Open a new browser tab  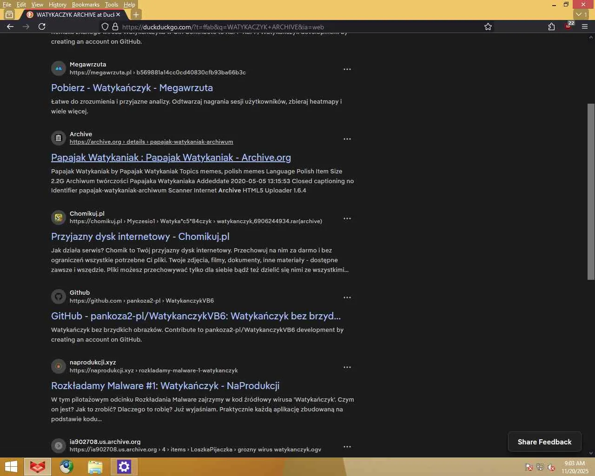coord(136,14)
